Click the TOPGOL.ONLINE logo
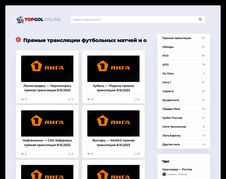This screenshot has height=179, width=226. click(x=38, y=19)
